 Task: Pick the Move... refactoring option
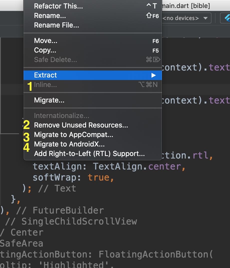pyautogui.click(x=46, y=41)
